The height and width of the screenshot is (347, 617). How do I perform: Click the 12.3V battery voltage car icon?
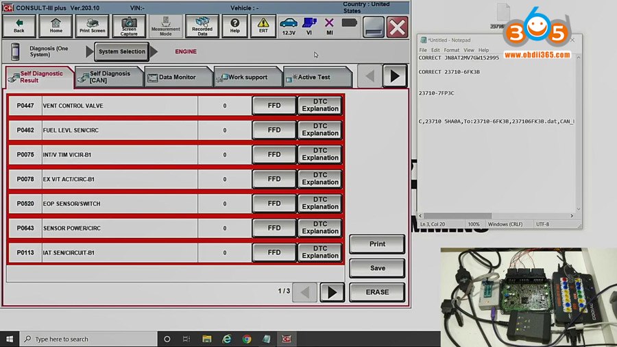point(289,26)
